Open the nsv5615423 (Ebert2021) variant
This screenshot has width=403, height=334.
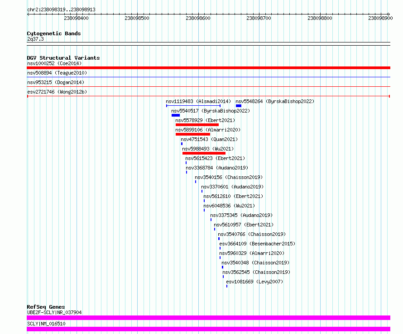215,158
